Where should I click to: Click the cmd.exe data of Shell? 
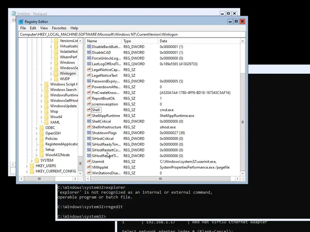point(167,110)
